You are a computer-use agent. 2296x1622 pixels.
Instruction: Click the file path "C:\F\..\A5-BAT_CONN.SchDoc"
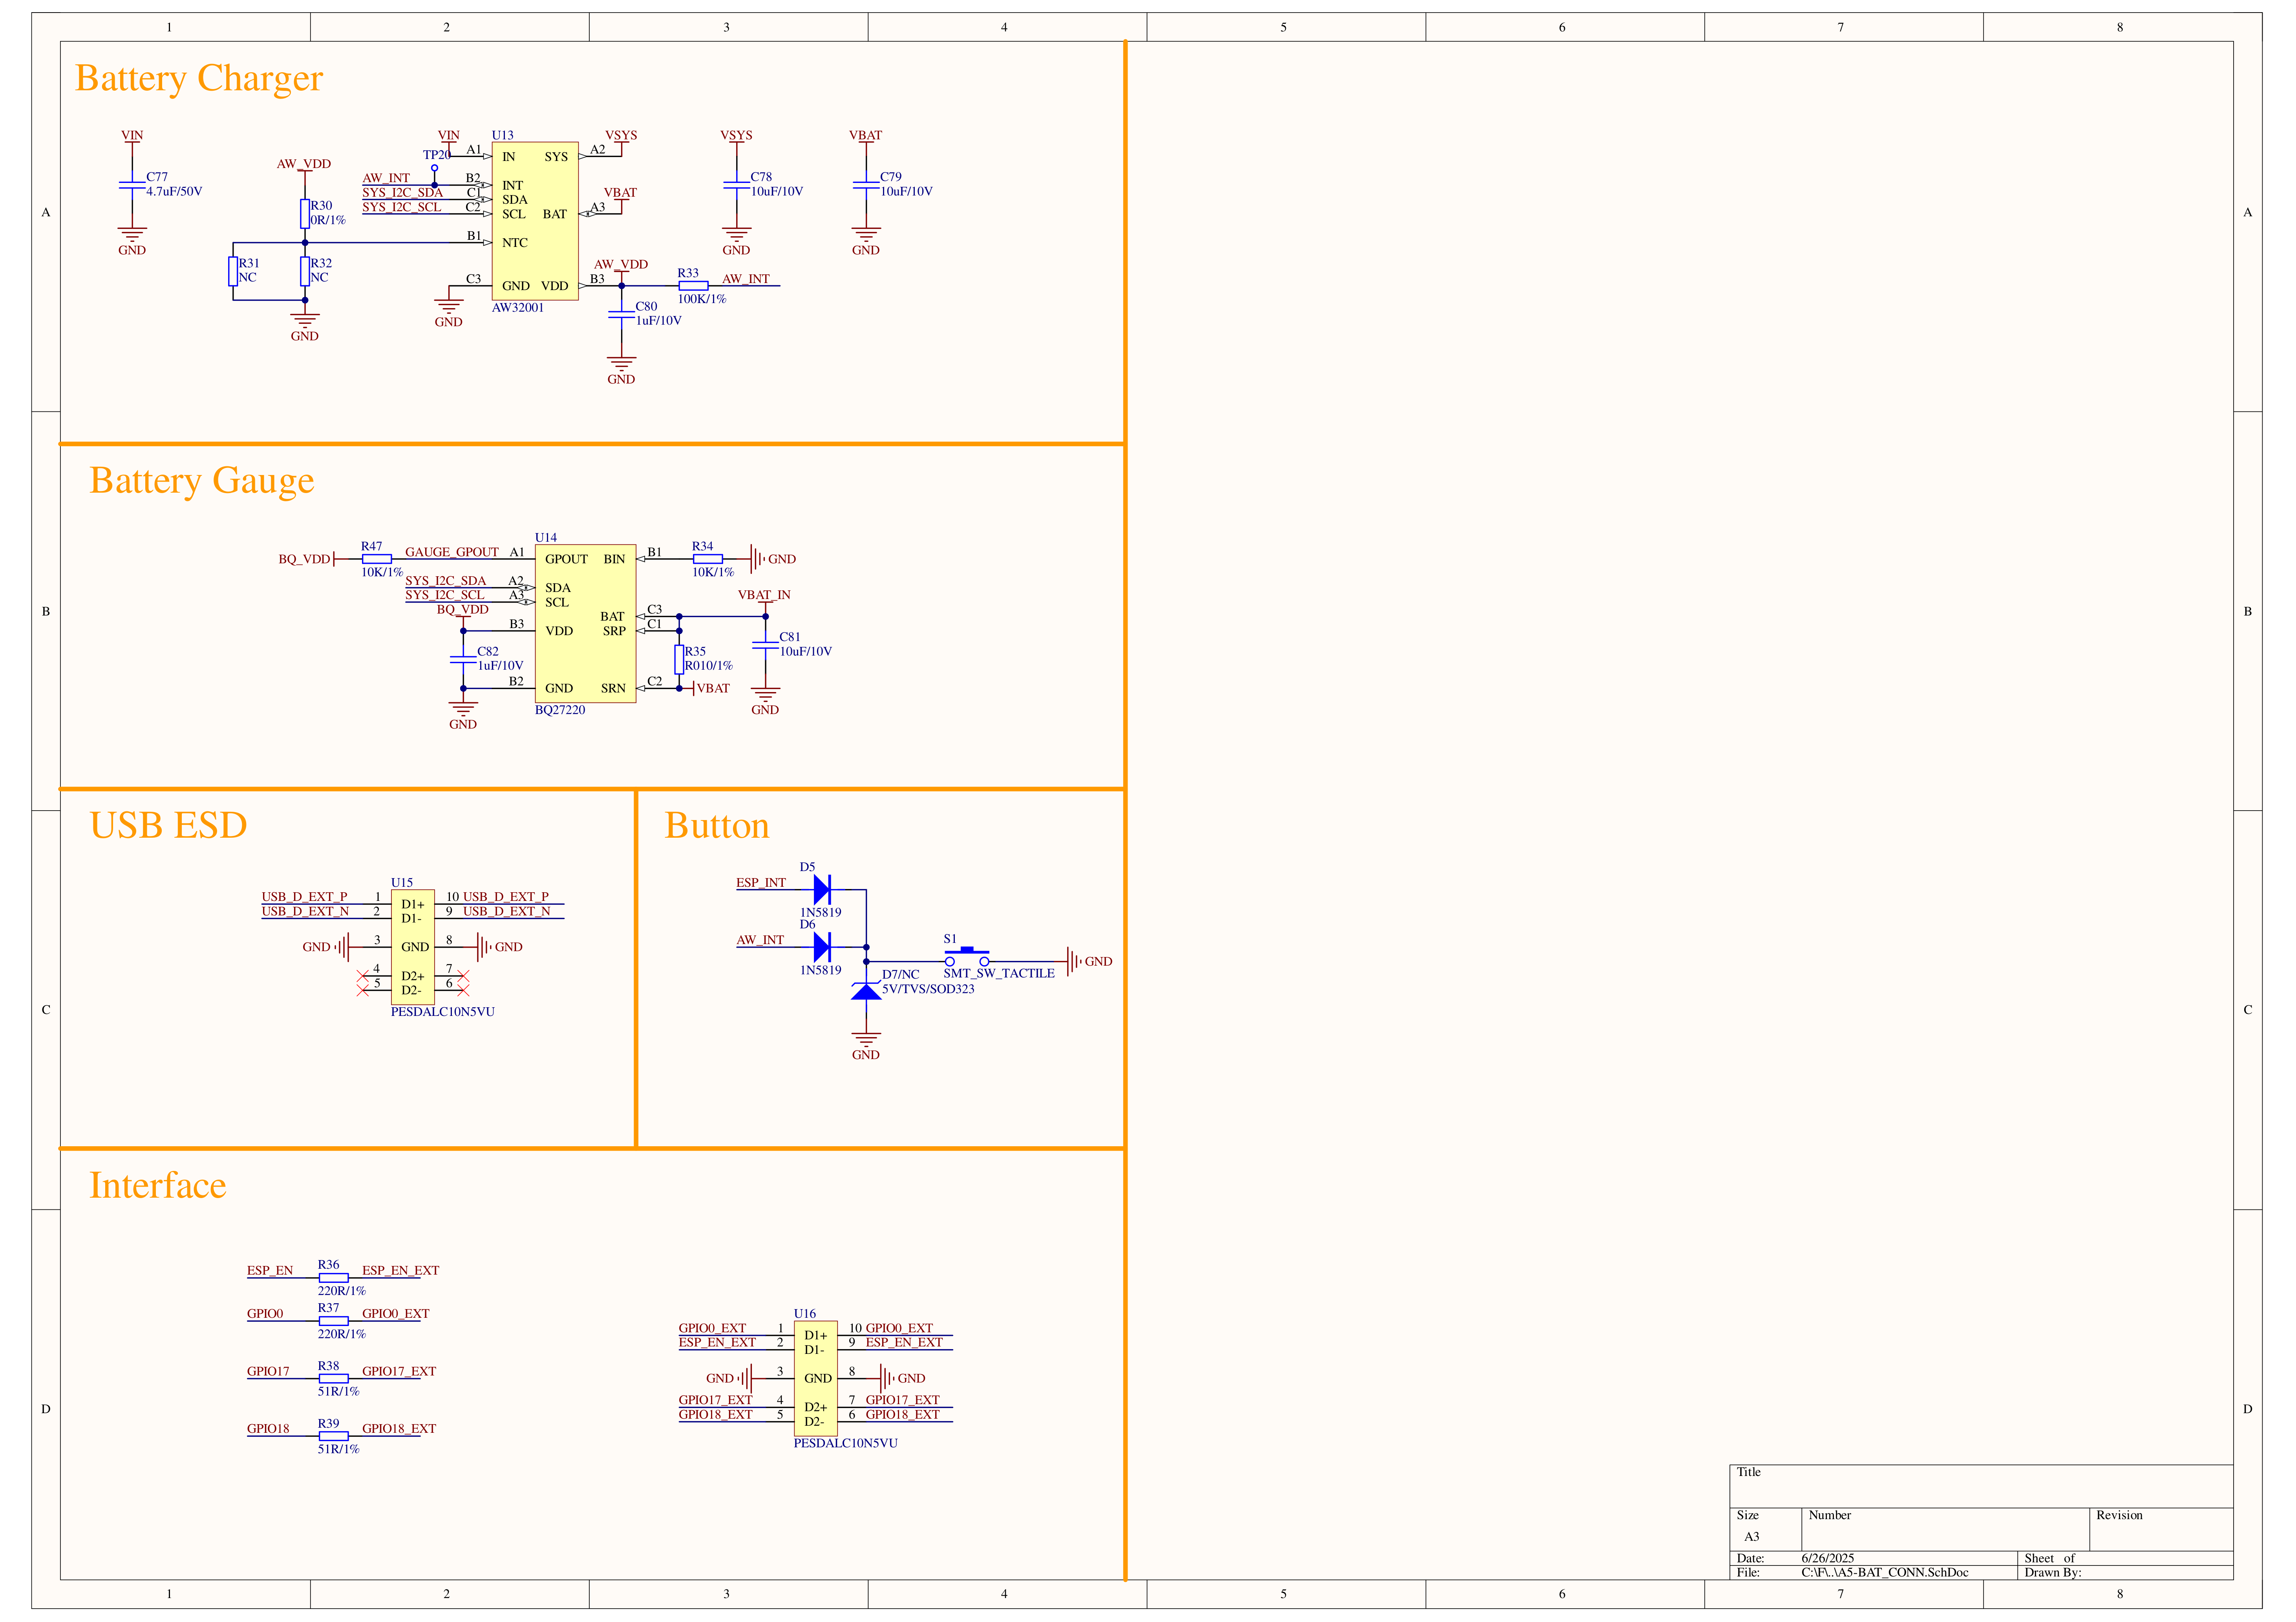(1885, 1572)
